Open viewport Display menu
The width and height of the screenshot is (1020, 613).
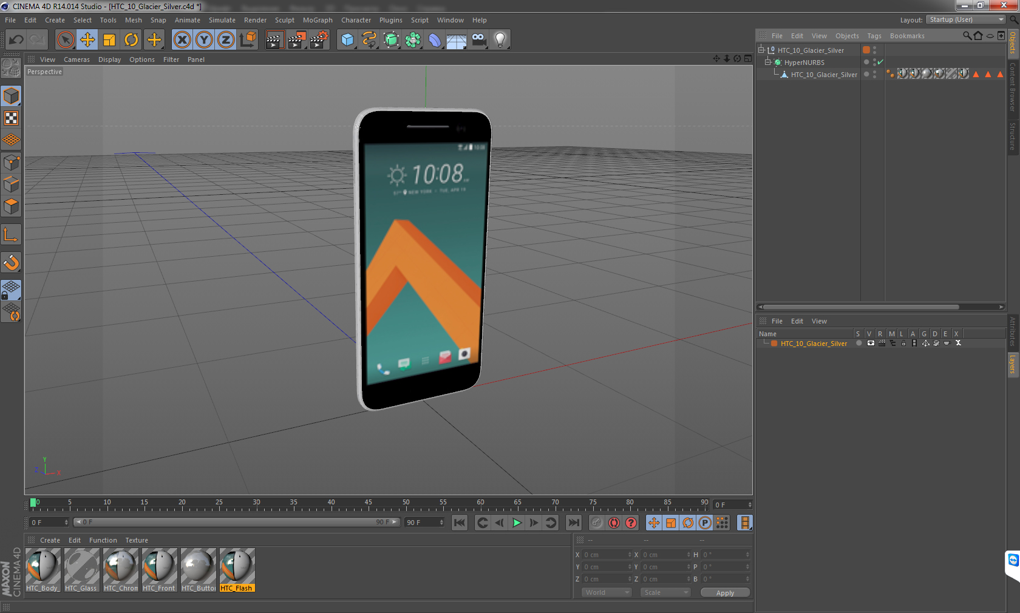point(109,59)
